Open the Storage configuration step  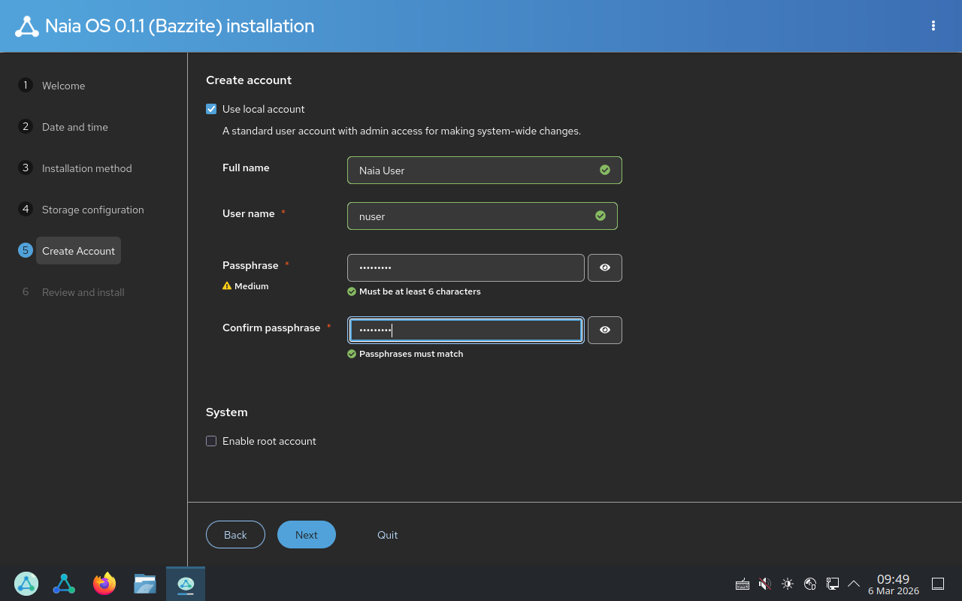pyautogui.click(x=92, y=210)
